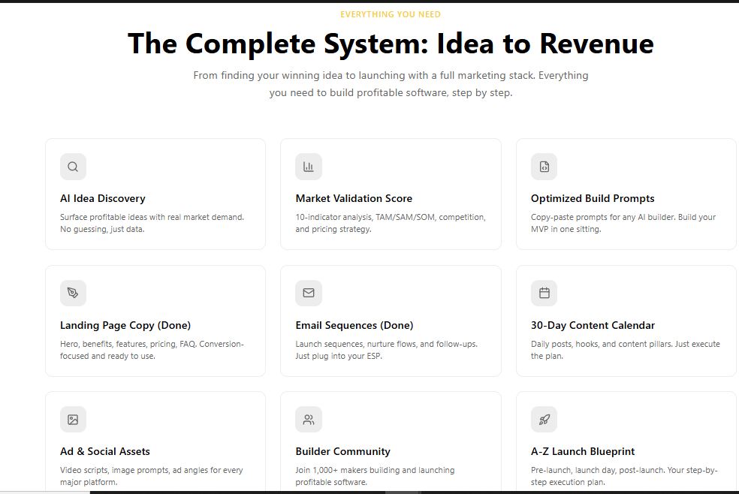Click the EVERYTHING YOU NEED label

click(x=391, y=14)
